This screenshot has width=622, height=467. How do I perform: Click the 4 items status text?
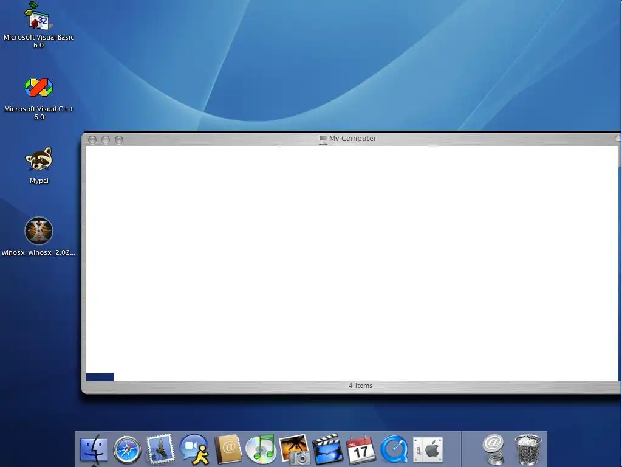(361, 386)
